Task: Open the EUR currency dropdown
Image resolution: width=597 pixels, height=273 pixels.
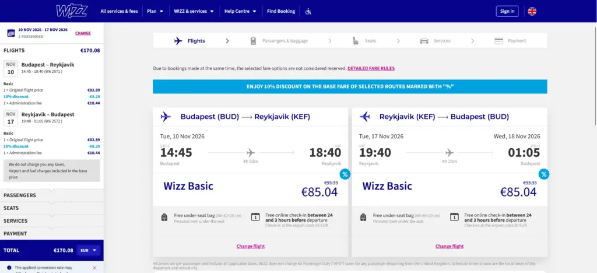Action: pyautogui.click(x=89, y=250)
